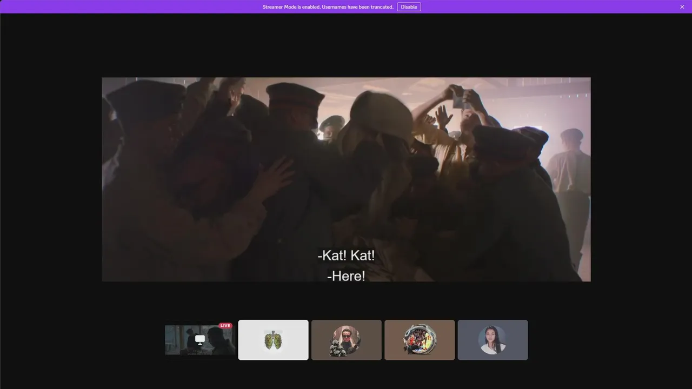Focus the main video stream
This screenshot has width=692, height=389.
[x=346, y=179]
